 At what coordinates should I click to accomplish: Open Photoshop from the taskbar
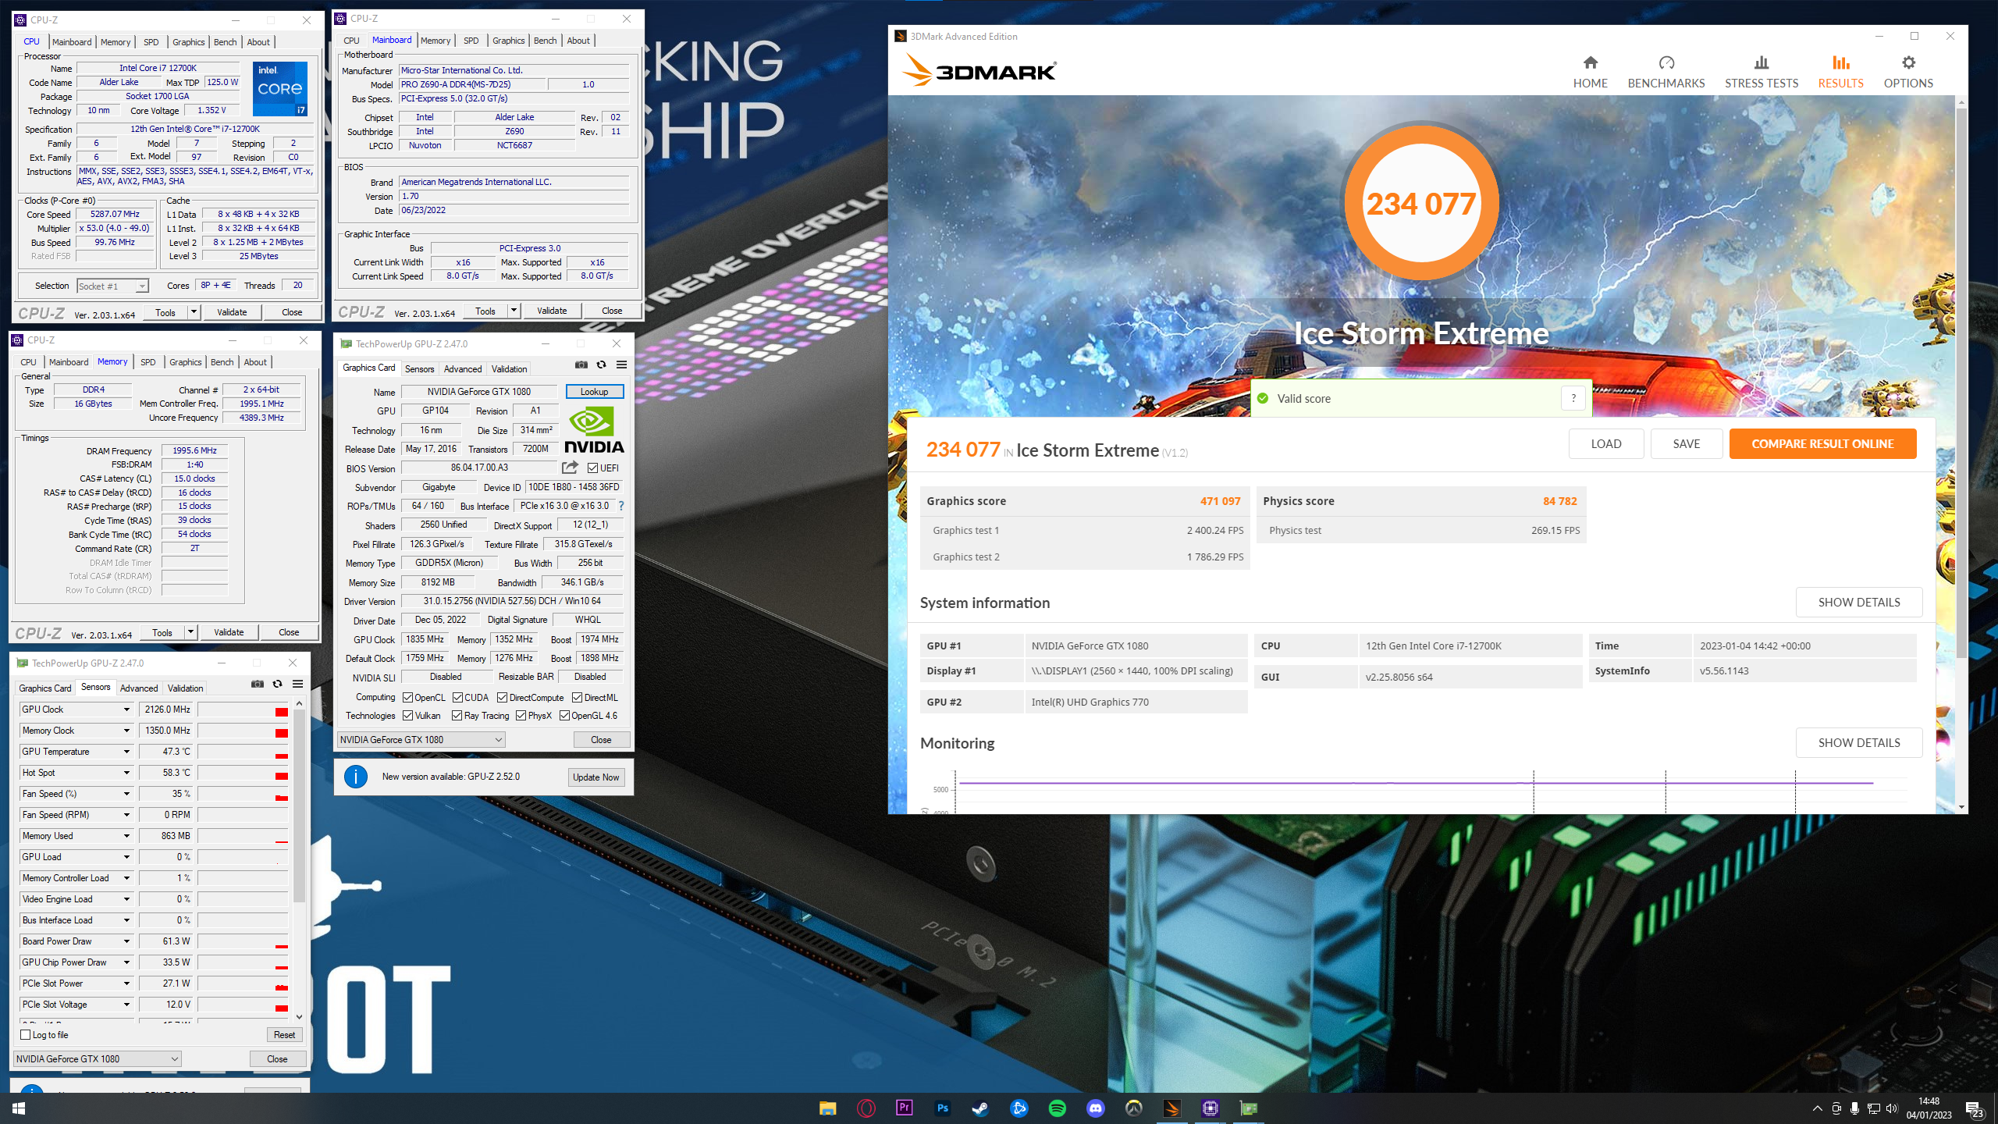[x=942, y=1108]
